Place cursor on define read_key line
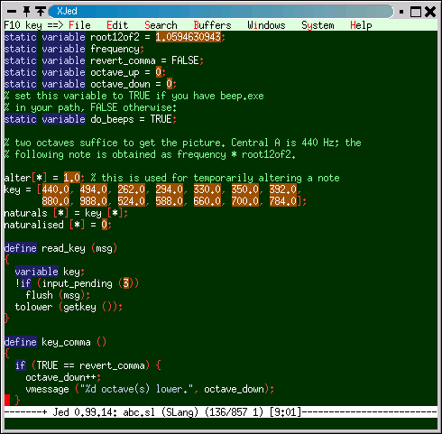Viewport: 442px width, 434px height. point(60,248)
